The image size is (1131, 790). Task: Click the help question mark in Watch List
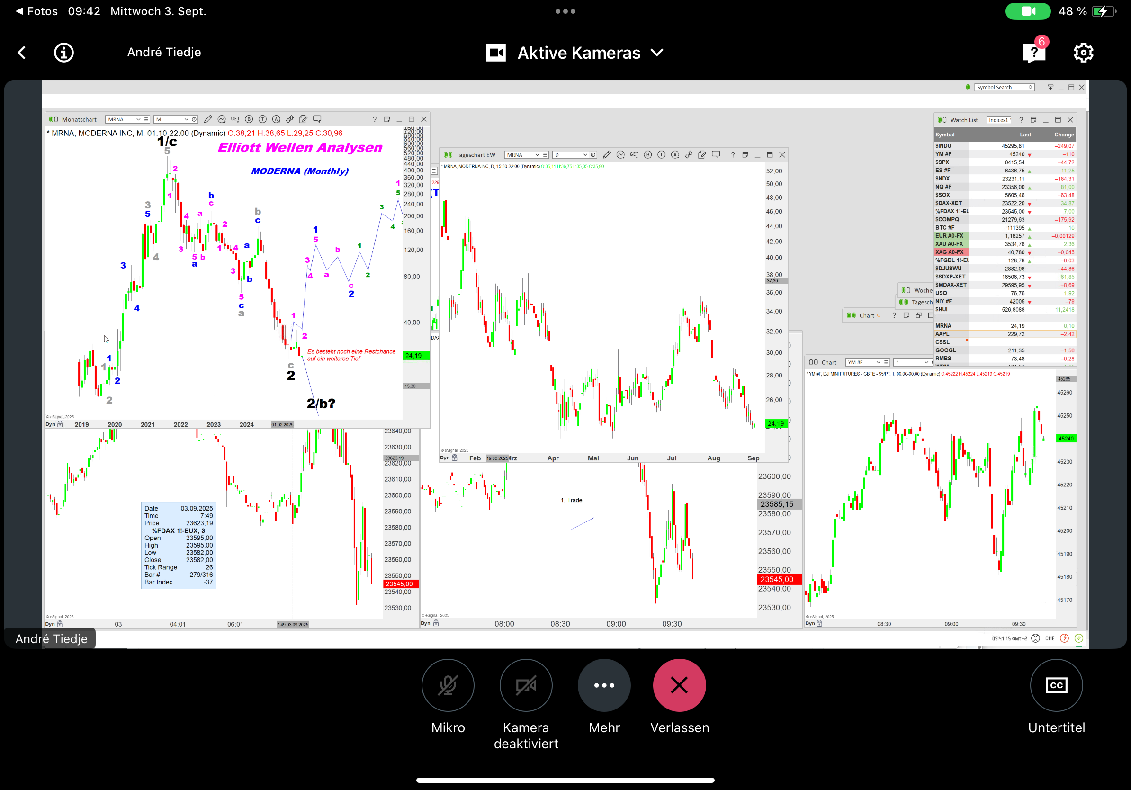1021,120
